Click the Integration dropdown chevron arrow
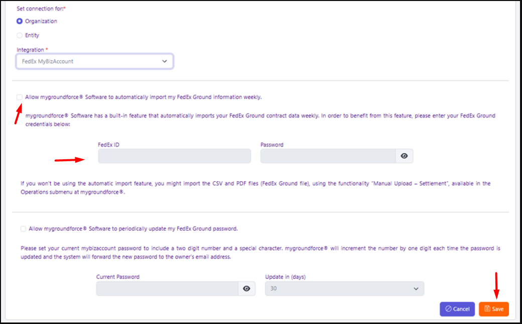The width and height of the screenshot is (522, 324). (165, 61)
